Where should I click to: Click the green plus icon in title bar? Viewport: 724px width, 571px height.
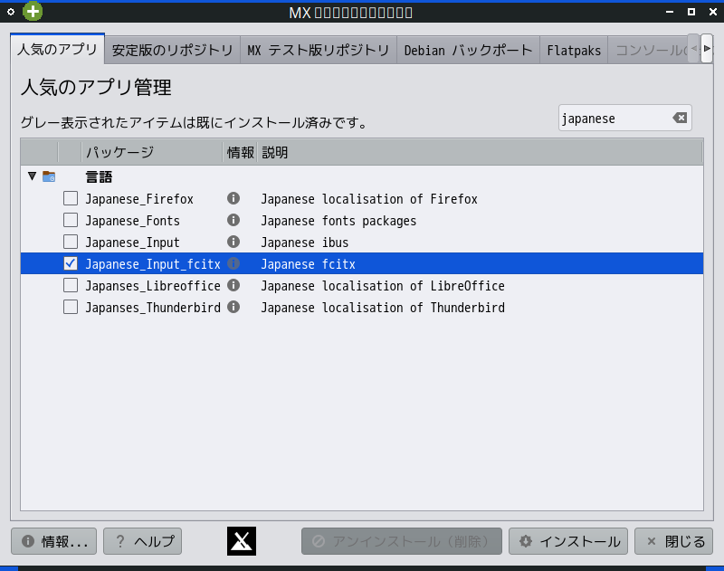(x=33, y=11)
